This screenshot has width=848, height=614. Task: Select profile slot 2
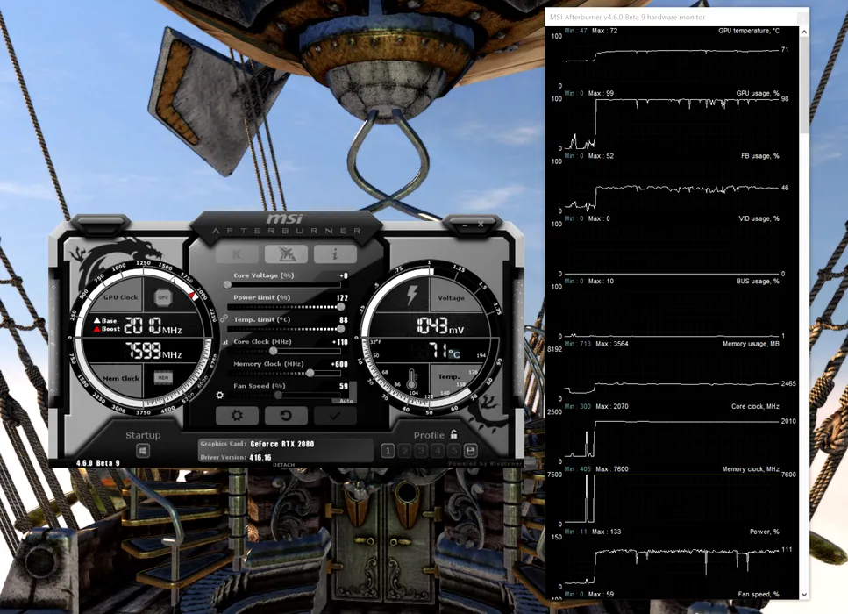[404, 451]
